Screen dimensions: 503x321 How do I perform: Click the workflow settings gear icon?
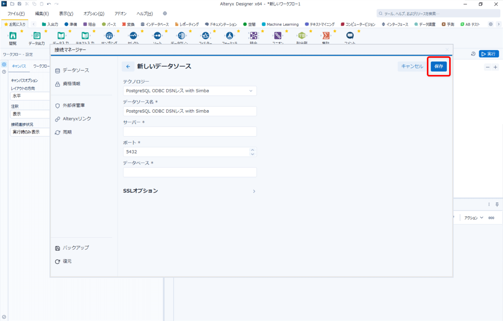pyautogui.click(x=4, y=64)
